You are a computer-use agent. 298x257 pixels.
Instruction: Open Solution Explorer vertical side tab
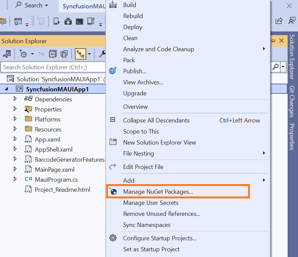(x=292, y=57)
